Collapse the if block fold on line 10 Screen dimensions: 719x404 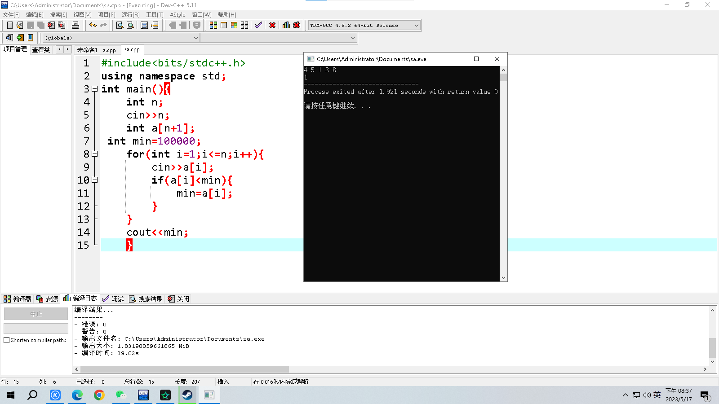(x=95, y=180)
